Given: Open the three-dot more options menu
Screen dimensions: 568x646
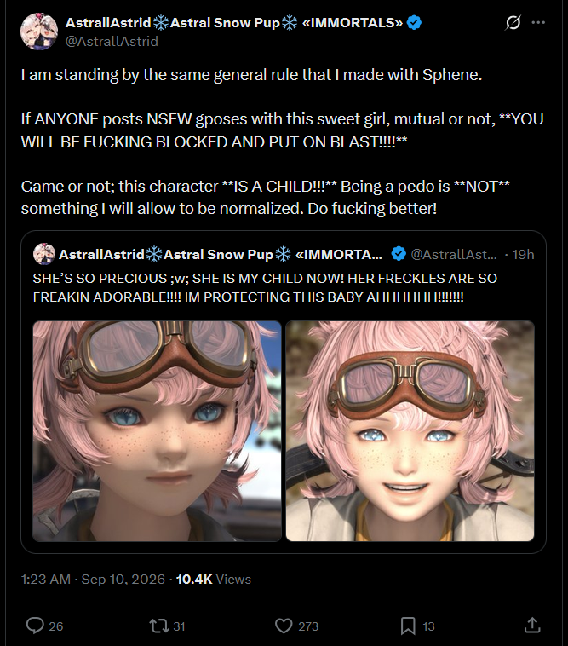Looking at the screenshot, I should point(538,23).
